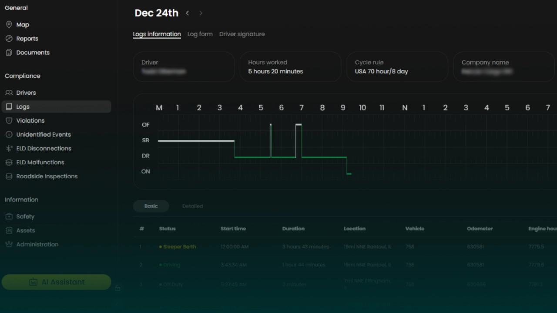557x313 pixels.
Task: Click the sleeper berth line on graph
Action: click(x=196, y=141)
